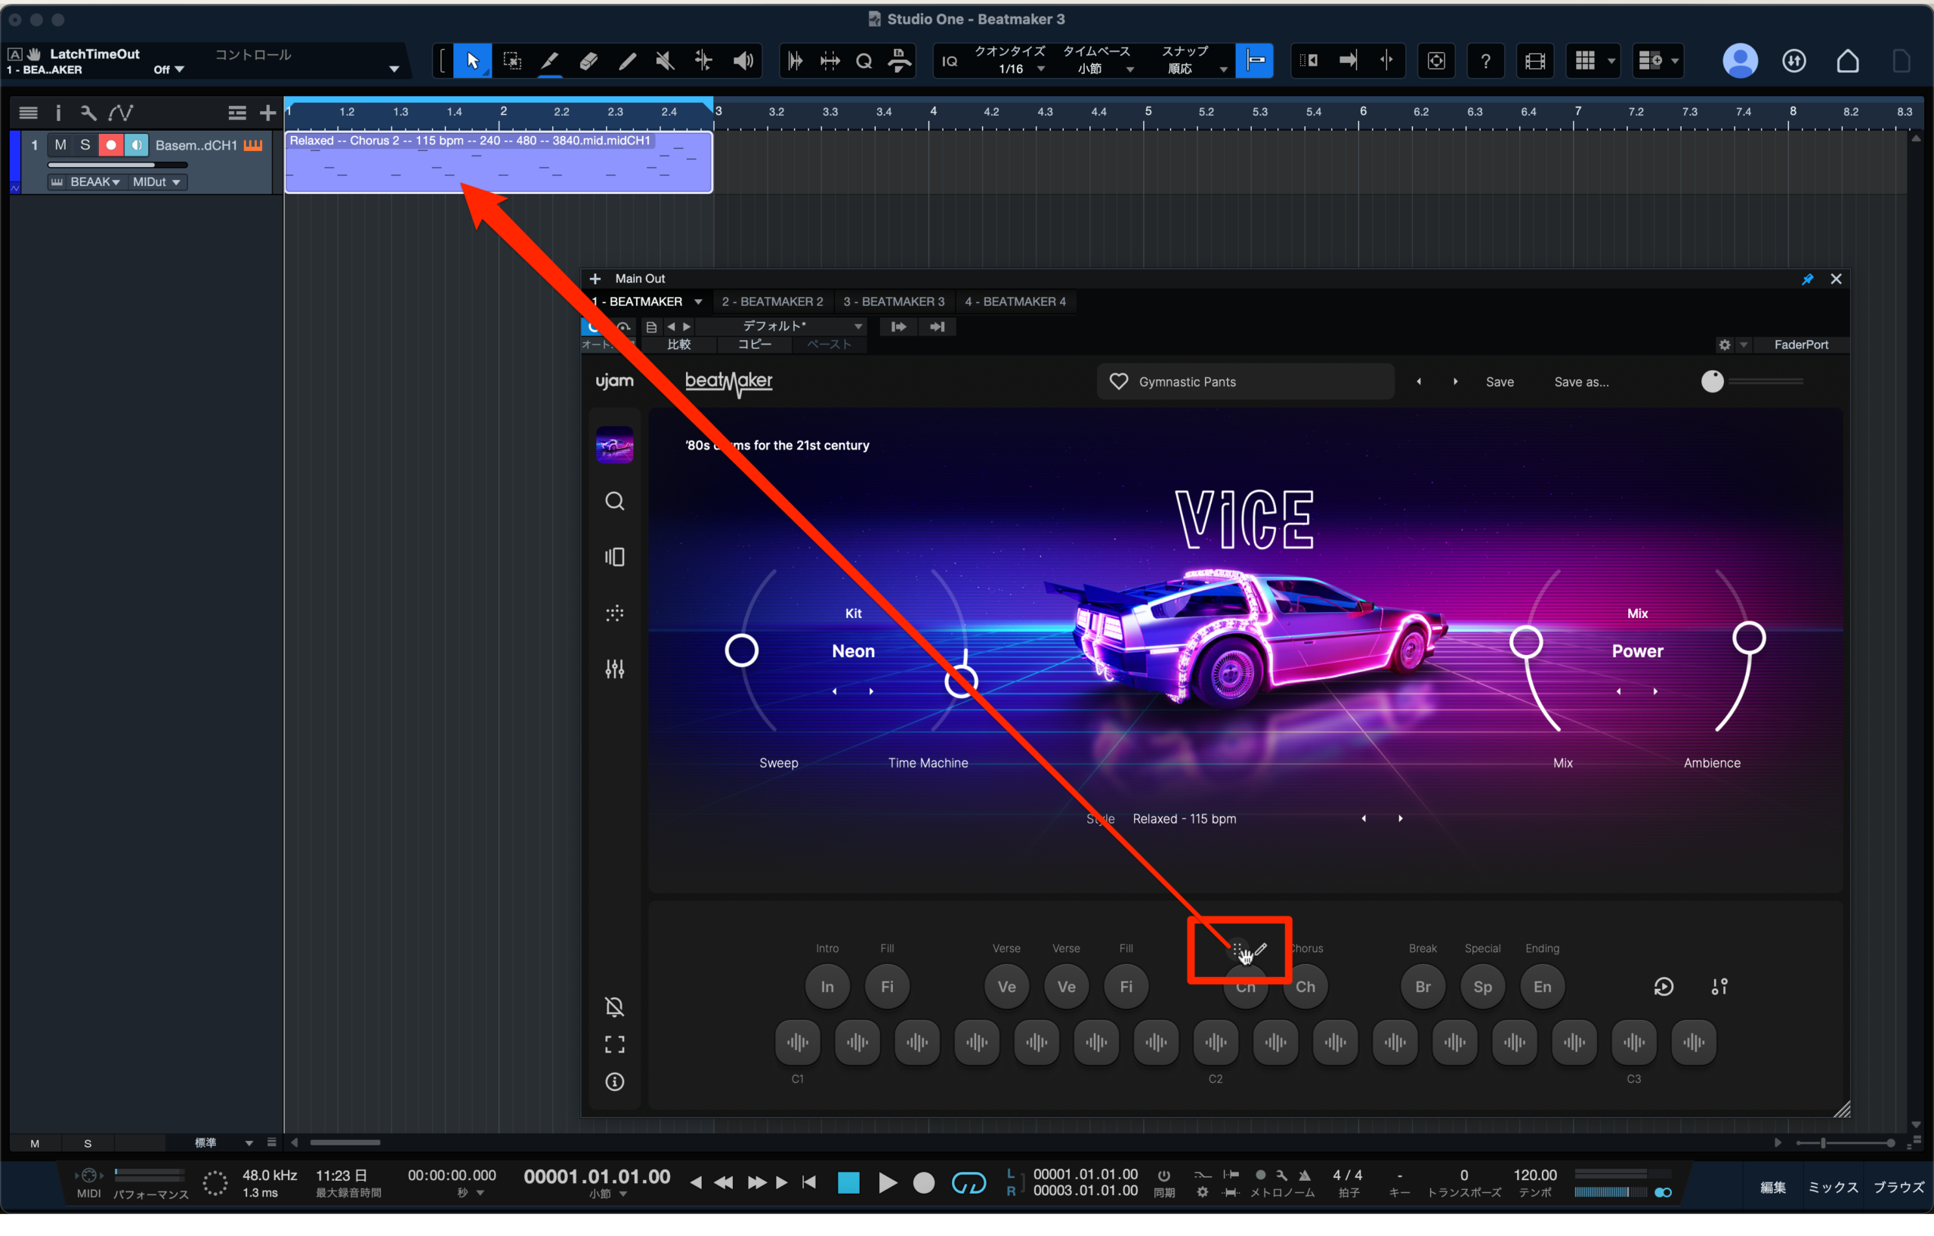Pin the plugin window
This screenshot has width=1934, height=1236.
click(1807, 280)
